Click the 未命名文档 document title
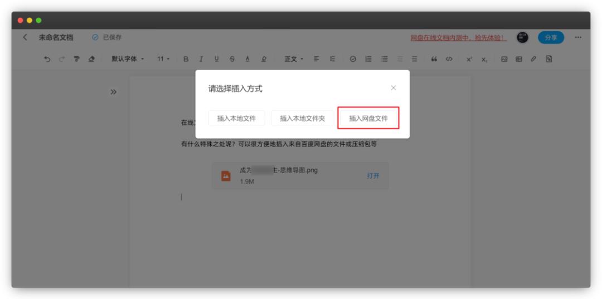 (56, 37)
